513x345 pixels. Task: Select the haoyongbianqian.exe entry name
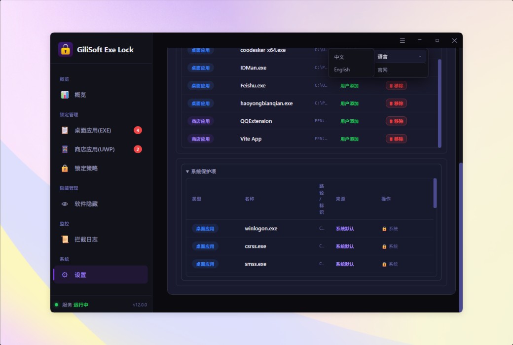coord(266,103)
